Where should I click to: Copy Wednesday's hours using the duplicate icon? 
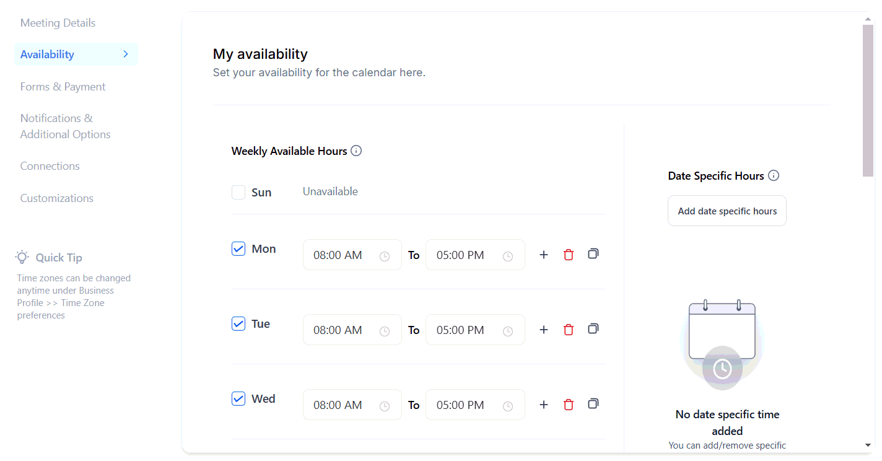593,404
